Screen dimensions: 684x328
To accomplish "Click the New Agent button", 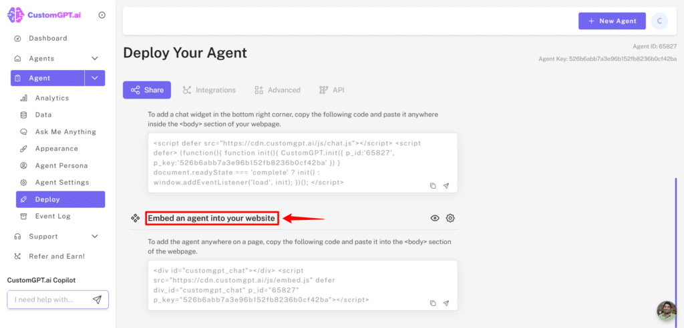I will click(x=612, y=21).
